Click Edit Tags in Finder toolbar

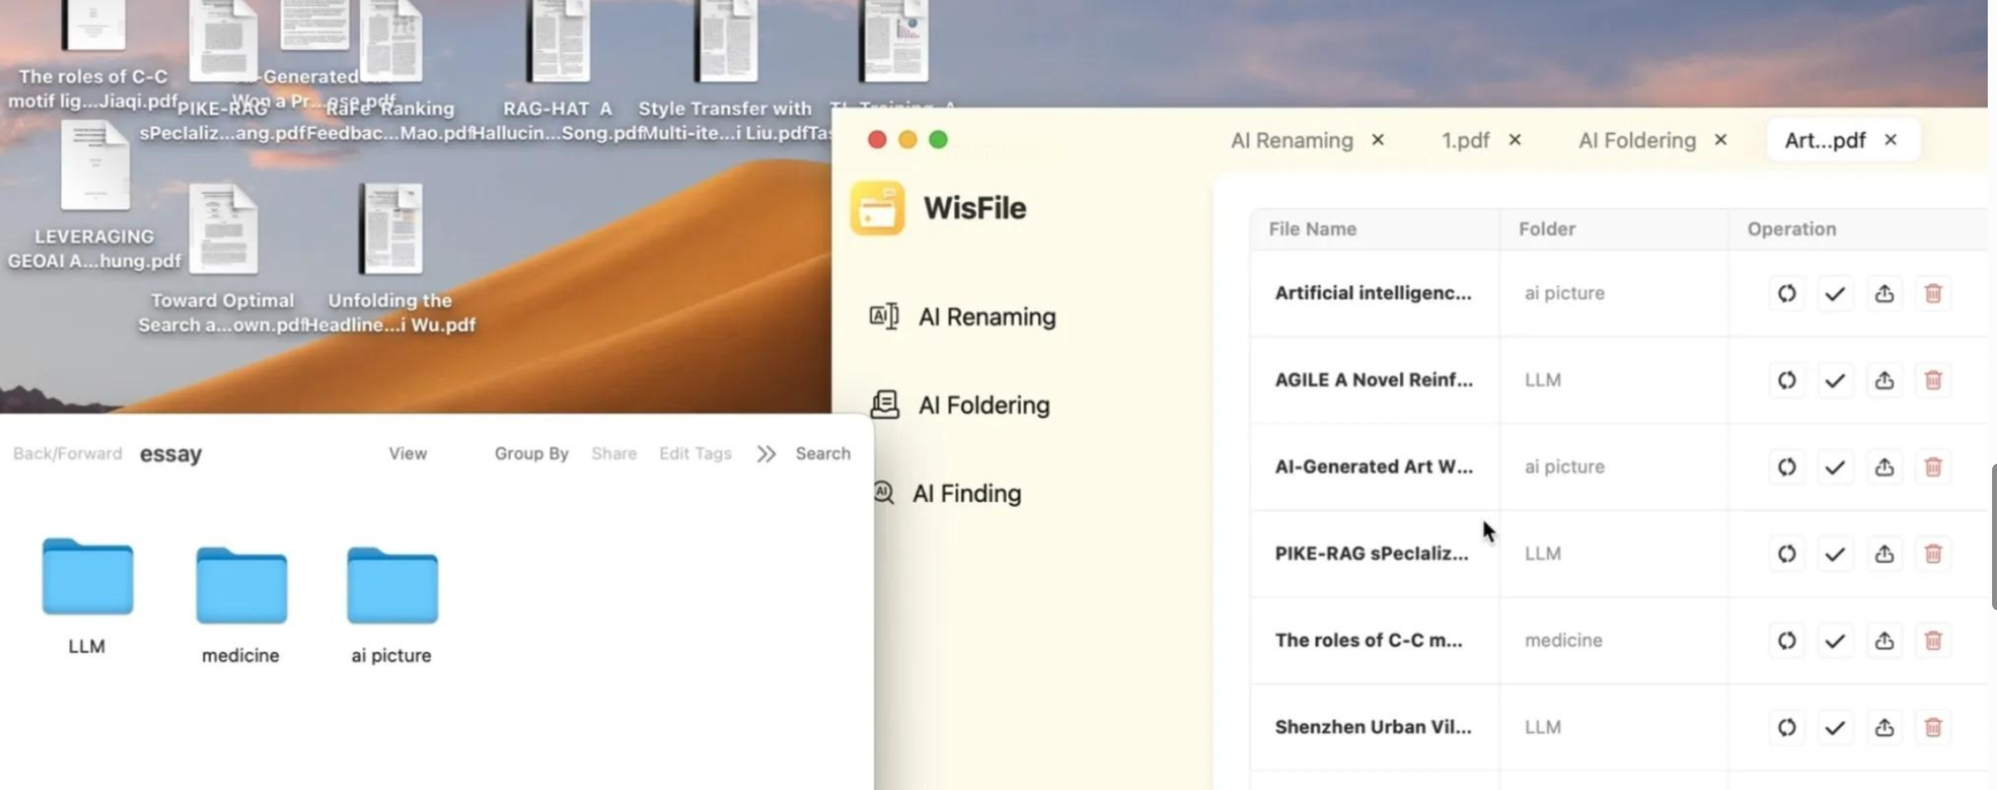click(x=696, y=454)
